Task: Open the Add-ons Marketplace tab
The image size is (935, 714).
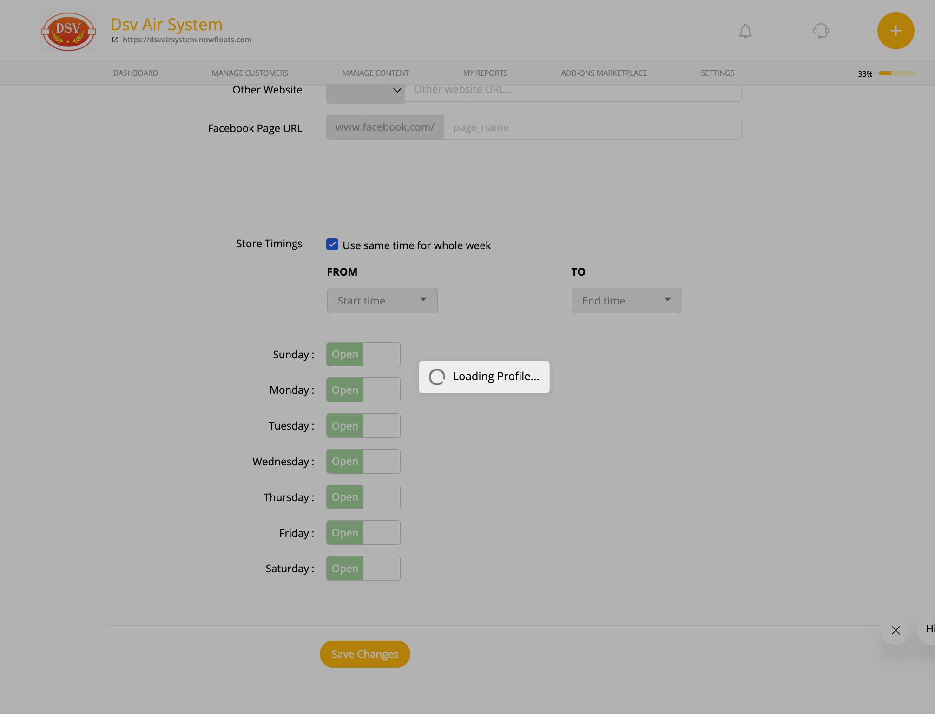Action: [x=604, y=73]
